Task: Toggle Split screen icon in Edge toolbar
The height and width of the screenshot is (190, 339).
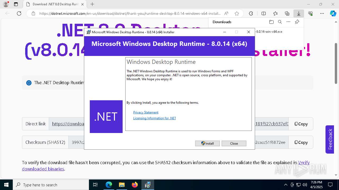Action: 264,13
